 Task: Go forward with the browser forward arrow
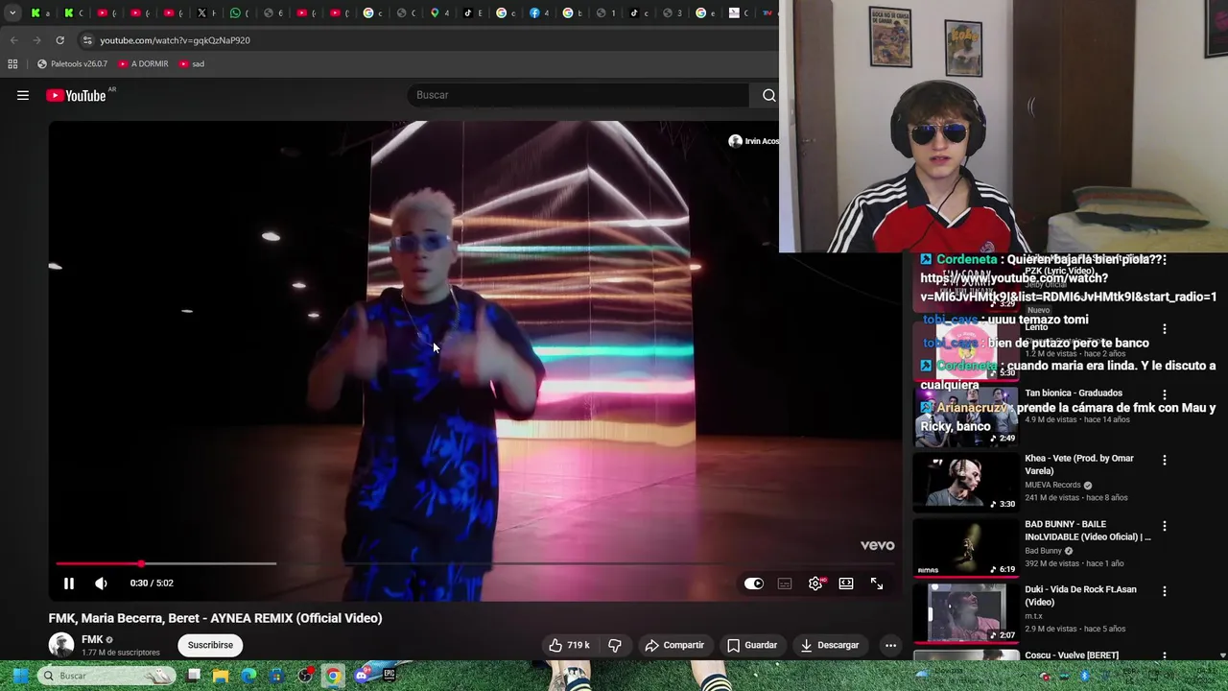click(36, 40)
